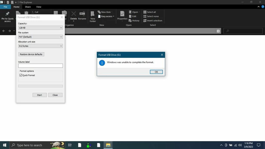Click the File Explorer taskbar icon
The image size is (265, 149).
(x=108, y=145)
